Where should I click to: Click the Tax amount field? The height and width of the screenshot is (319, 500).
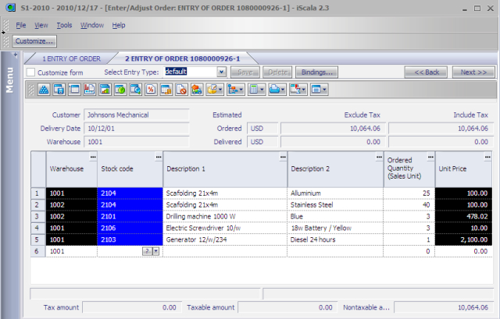(x=132, y=307)
